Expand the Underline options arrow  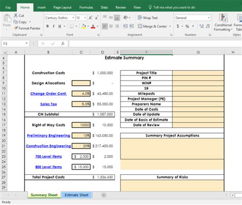click(x=64, y=27)
